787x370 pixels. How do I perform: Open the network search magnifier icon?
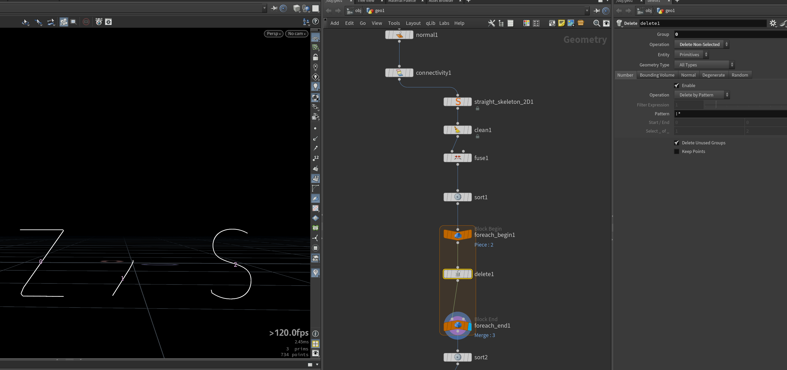pyautogui.click(x=596, y=23)
